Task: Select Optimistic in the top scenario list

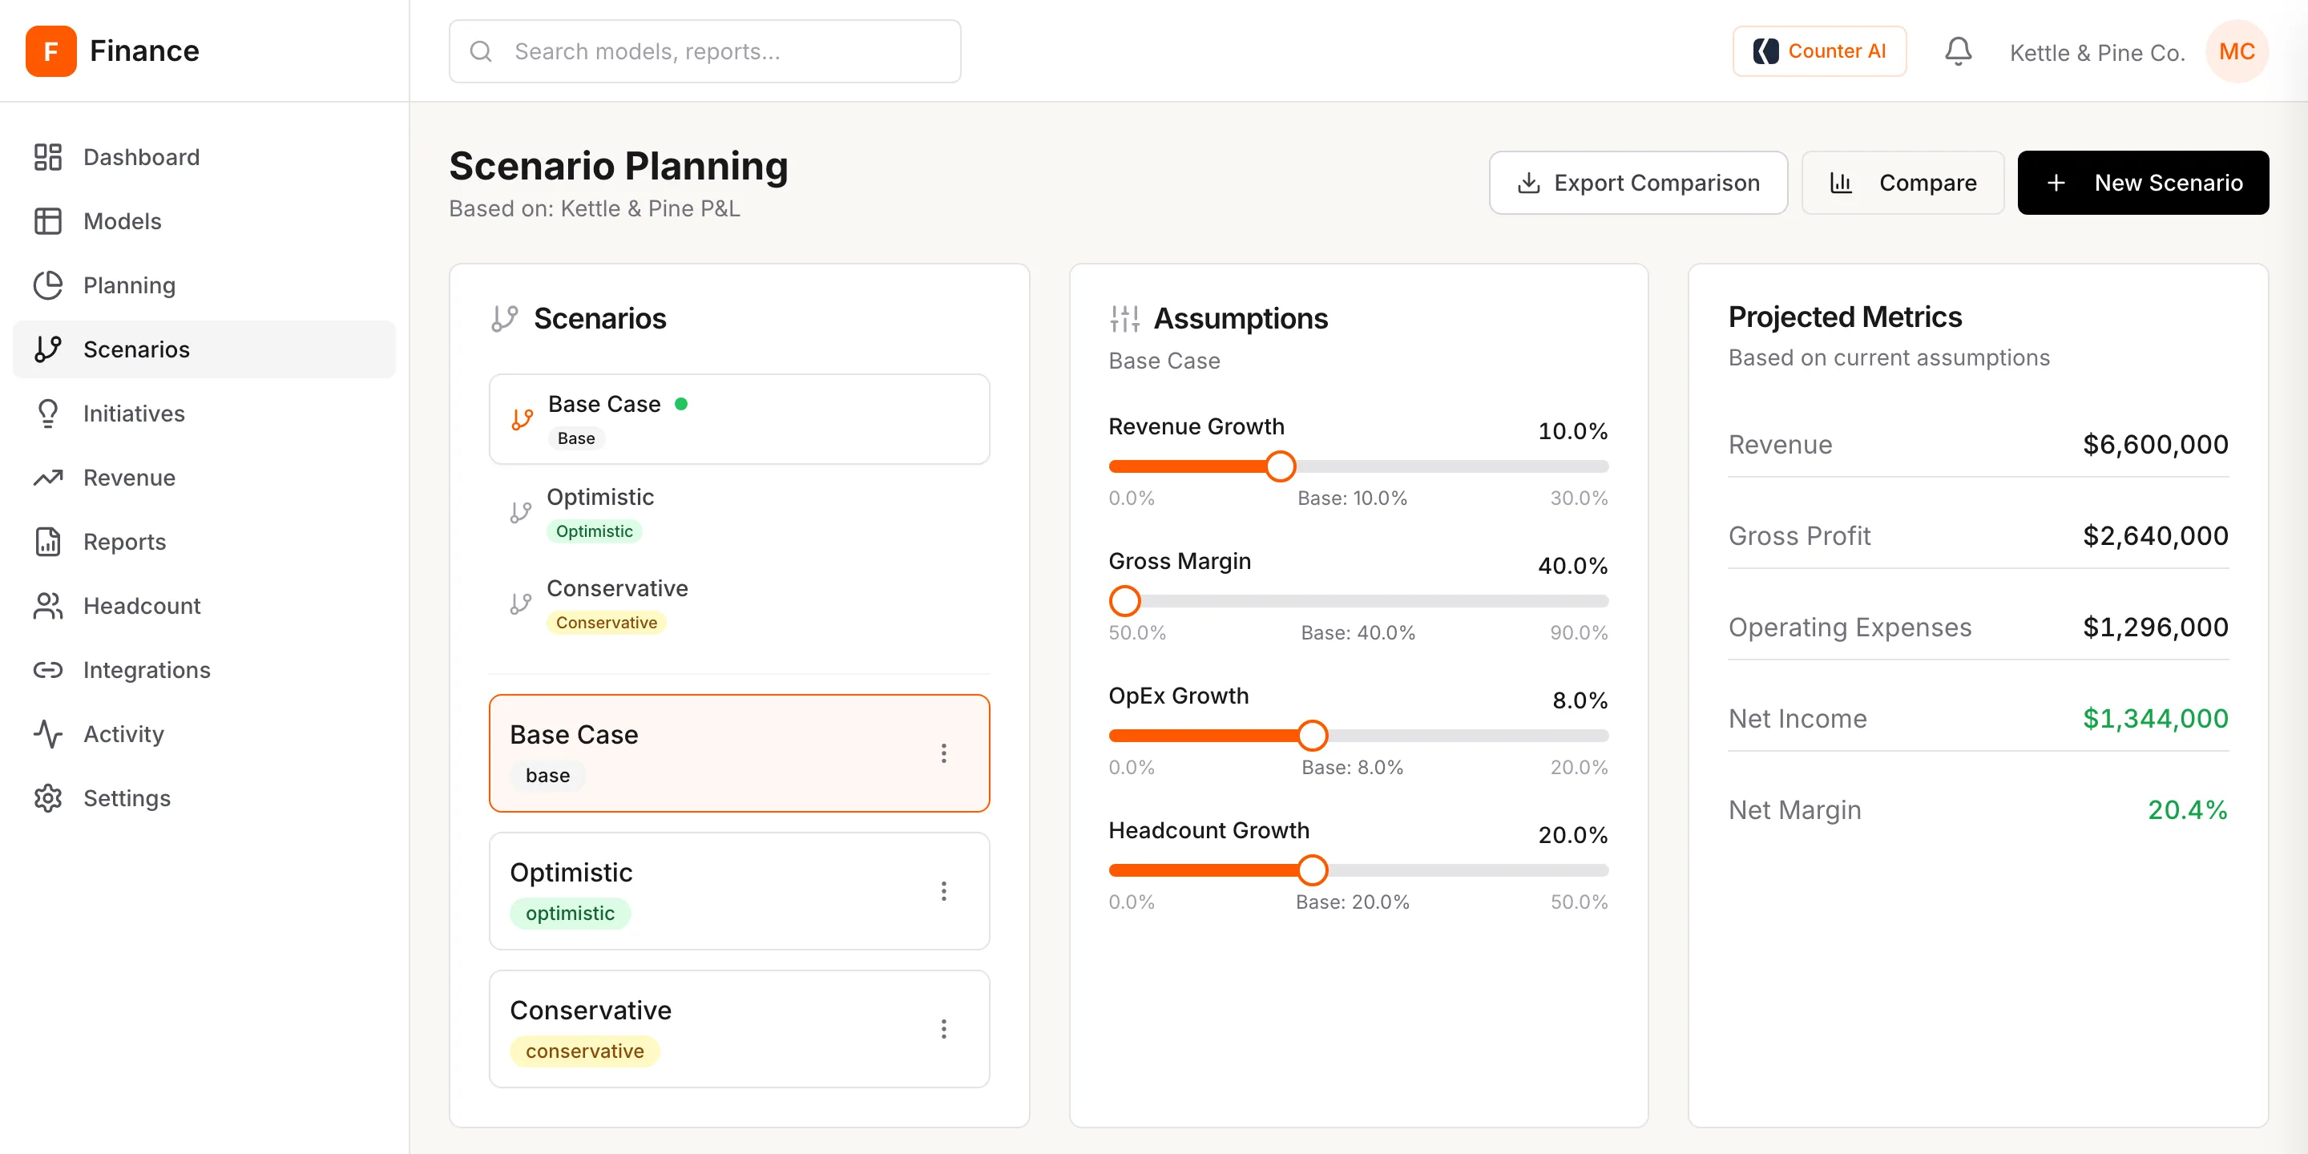Action: click(739, 513)
